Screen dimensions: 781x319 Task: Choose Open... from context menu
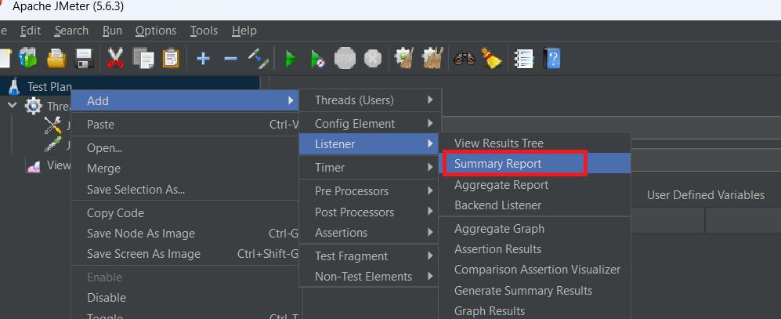point(185,148)
